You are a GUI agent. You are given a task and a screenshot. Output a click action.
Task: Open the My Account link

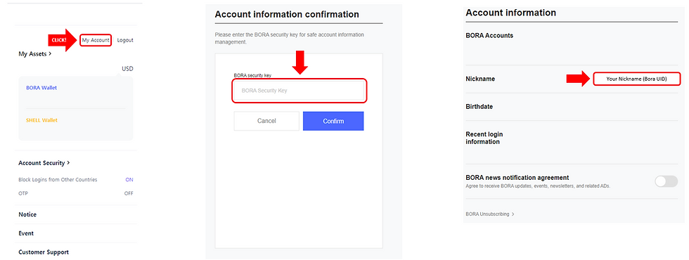point(96,40)
